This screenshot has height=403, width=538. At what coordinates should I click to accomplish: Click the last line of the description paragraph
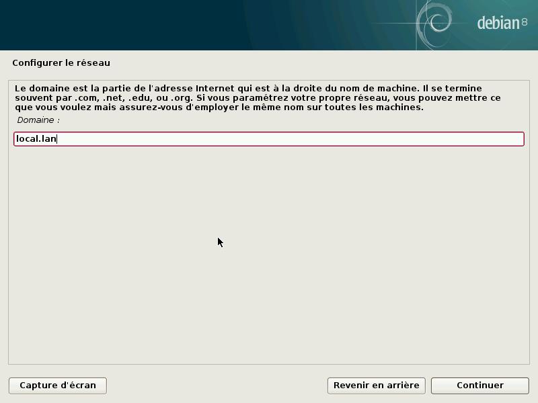click(219, 107)
